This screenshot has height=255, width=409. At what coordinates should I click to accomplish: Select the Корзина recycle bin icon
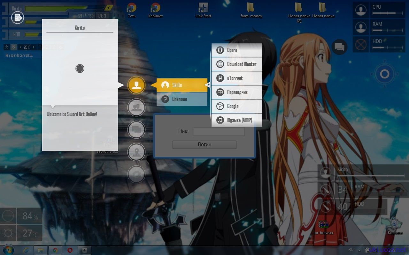pyautogui.click(x=395, y=226)
